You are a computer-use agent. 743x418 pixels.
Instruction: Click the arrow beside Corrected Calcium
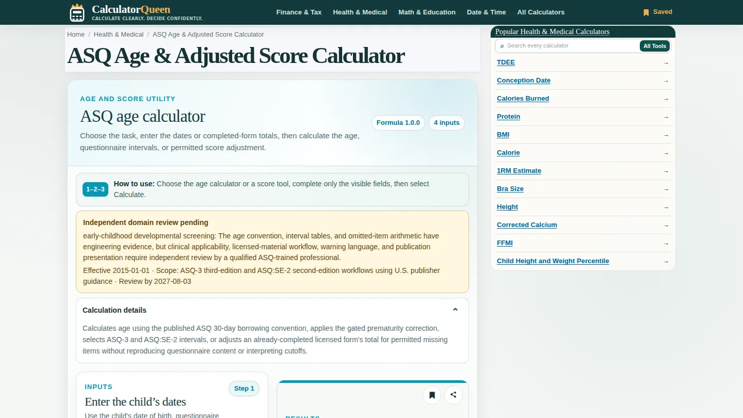coord(666,226)
